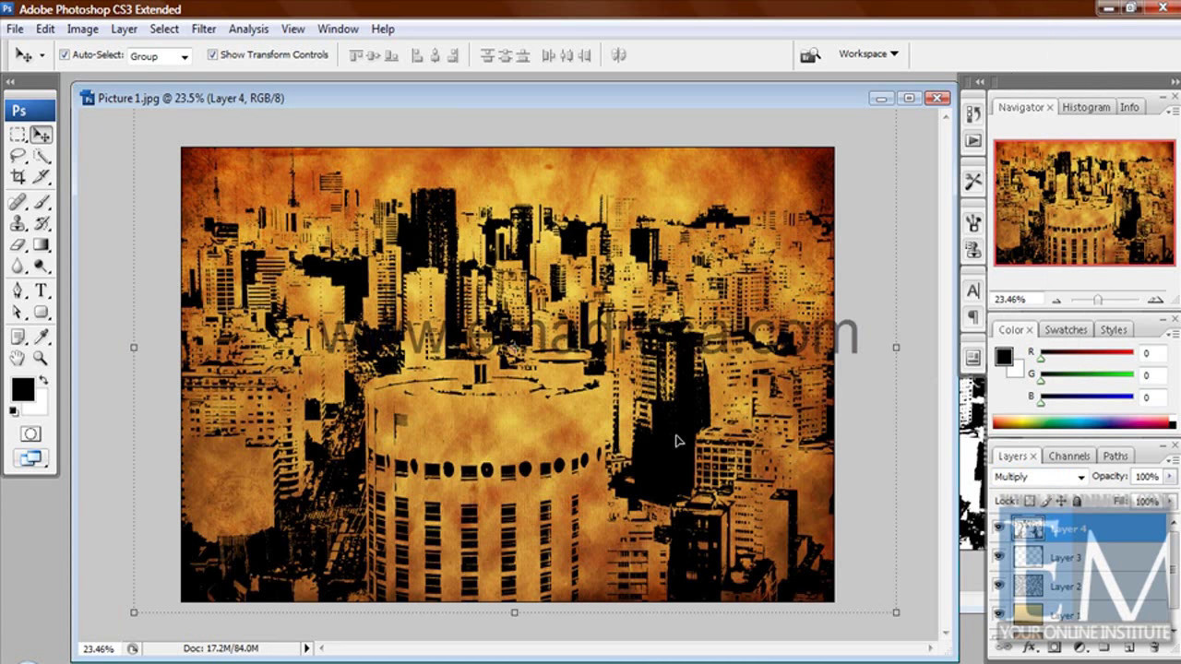Select the Healing Brush tool
Viewport: 1181px width, 664px height.
tap(18, 203)
